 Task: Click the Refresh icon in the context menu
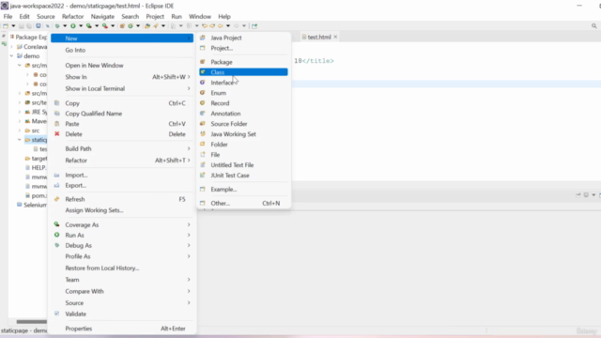(x=57, y=199)
